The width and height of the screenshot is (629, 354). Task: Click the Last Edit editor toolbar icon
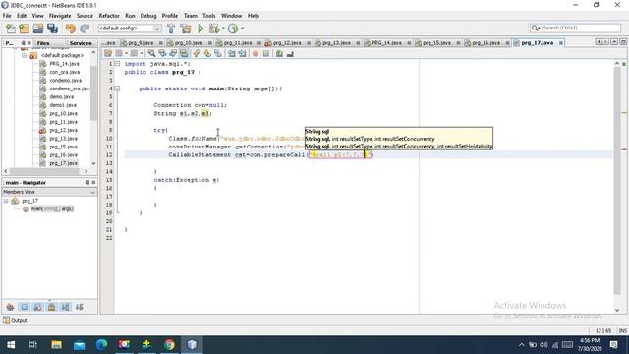(108, 53)
